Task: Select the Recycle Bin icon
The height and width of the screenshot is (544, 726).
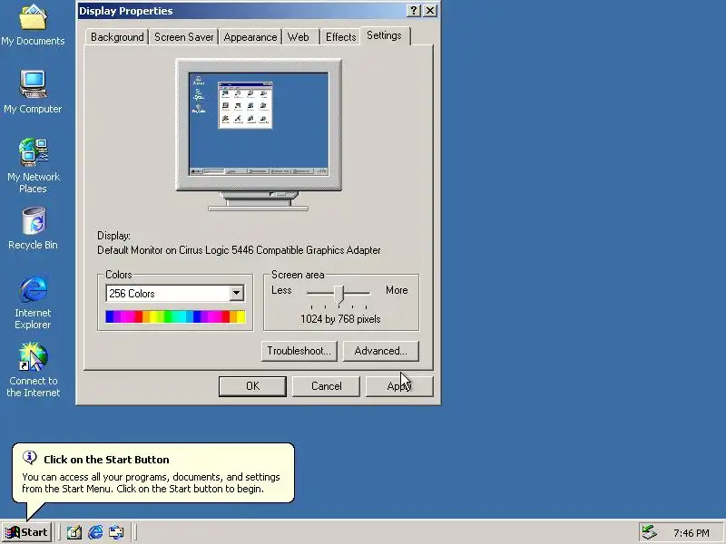Action: pos(34,228)
